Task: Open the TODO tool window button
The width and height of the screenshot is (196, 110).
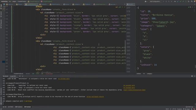Action: coord(11,107)
